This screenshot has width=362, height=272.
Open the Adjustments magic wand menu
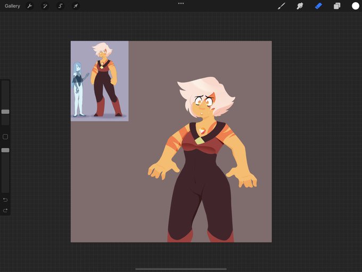click(45, 6)
